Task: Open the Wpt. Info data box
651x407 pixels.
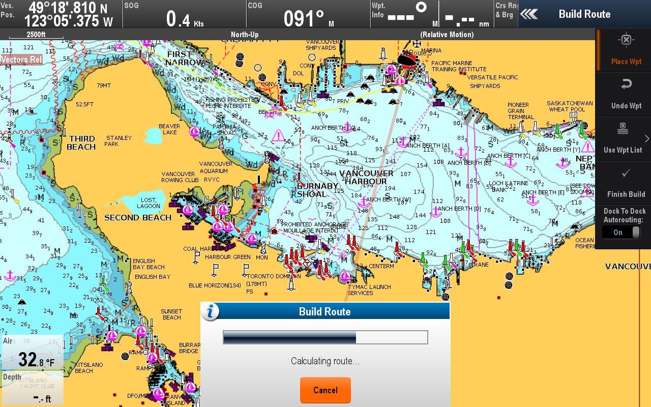Action: click(x=431, y=14)
